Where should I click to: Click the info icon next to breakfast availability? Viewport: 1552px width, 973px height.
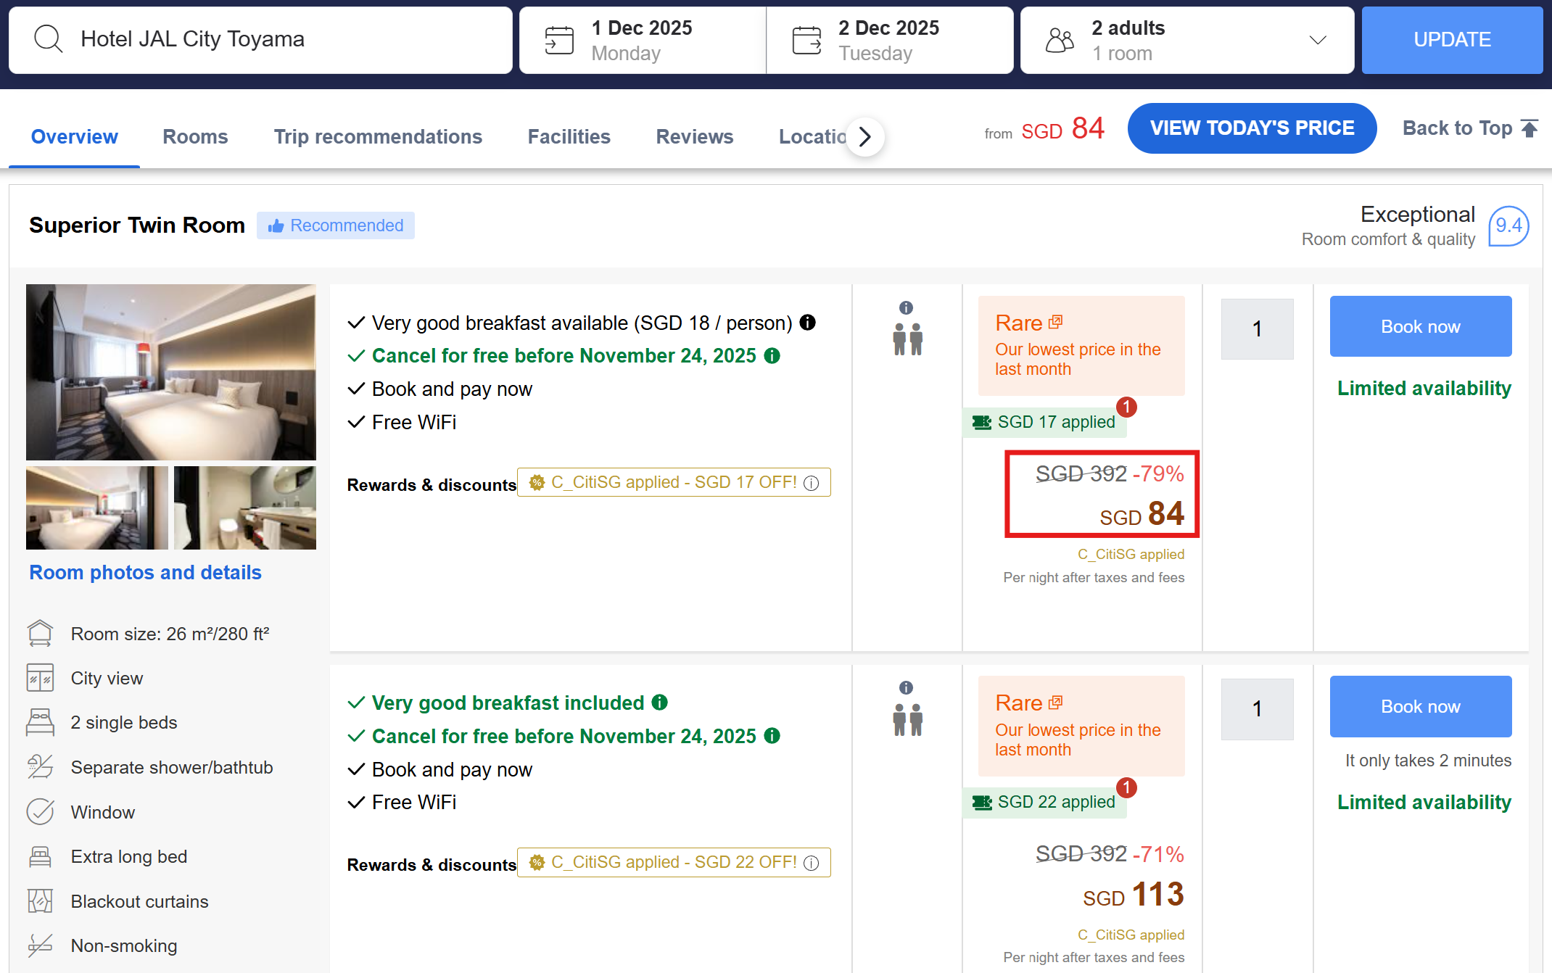(808, 322)
